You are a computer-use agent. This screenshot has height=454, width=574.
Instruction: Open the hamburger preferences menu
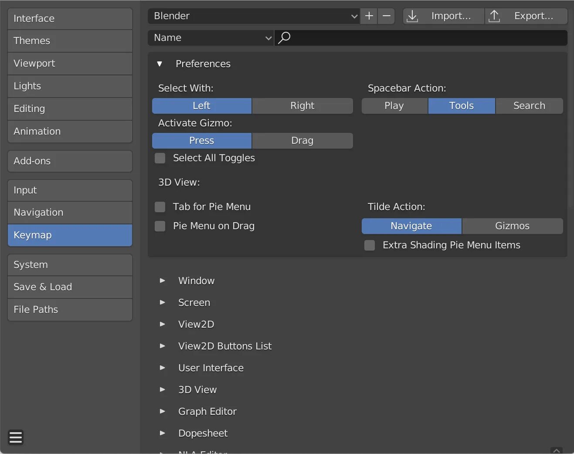(x=16, y=437)
